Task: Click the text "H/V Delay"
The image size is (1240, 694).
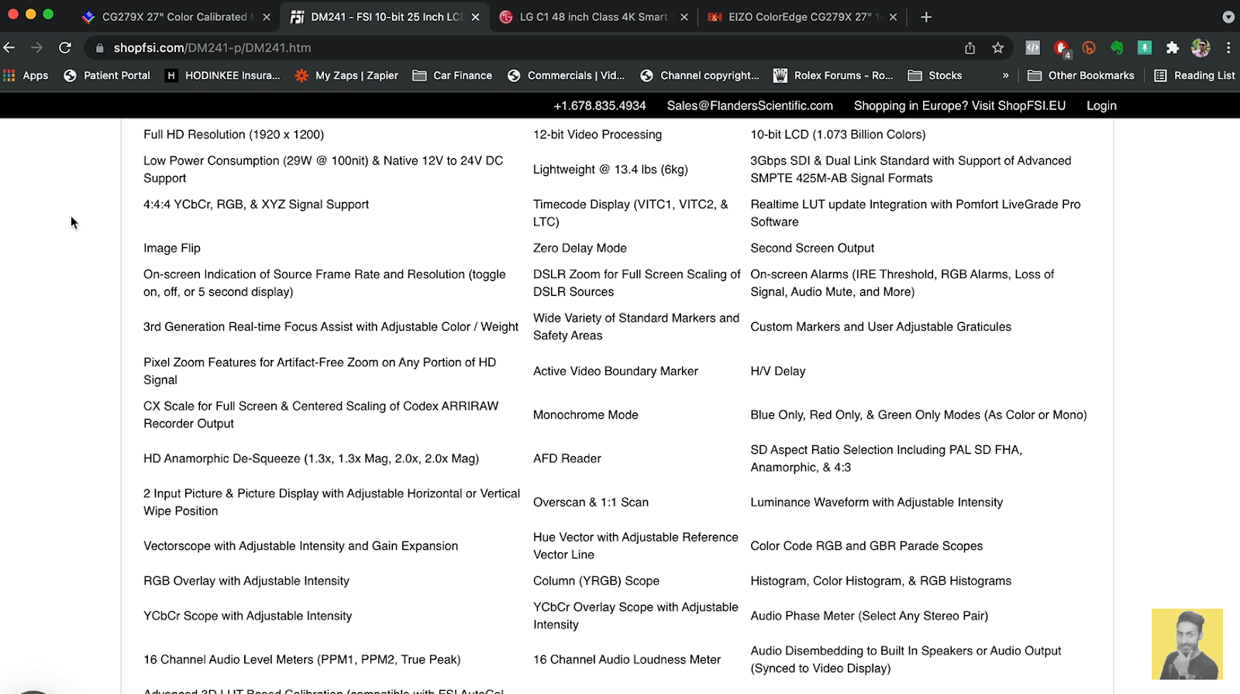Action: coord(778,371)
